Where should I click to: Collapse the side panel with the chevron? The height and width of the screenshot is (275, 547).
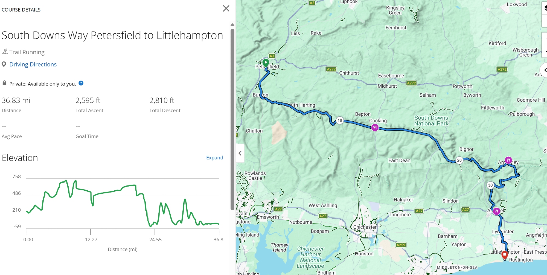click(240, 153)
